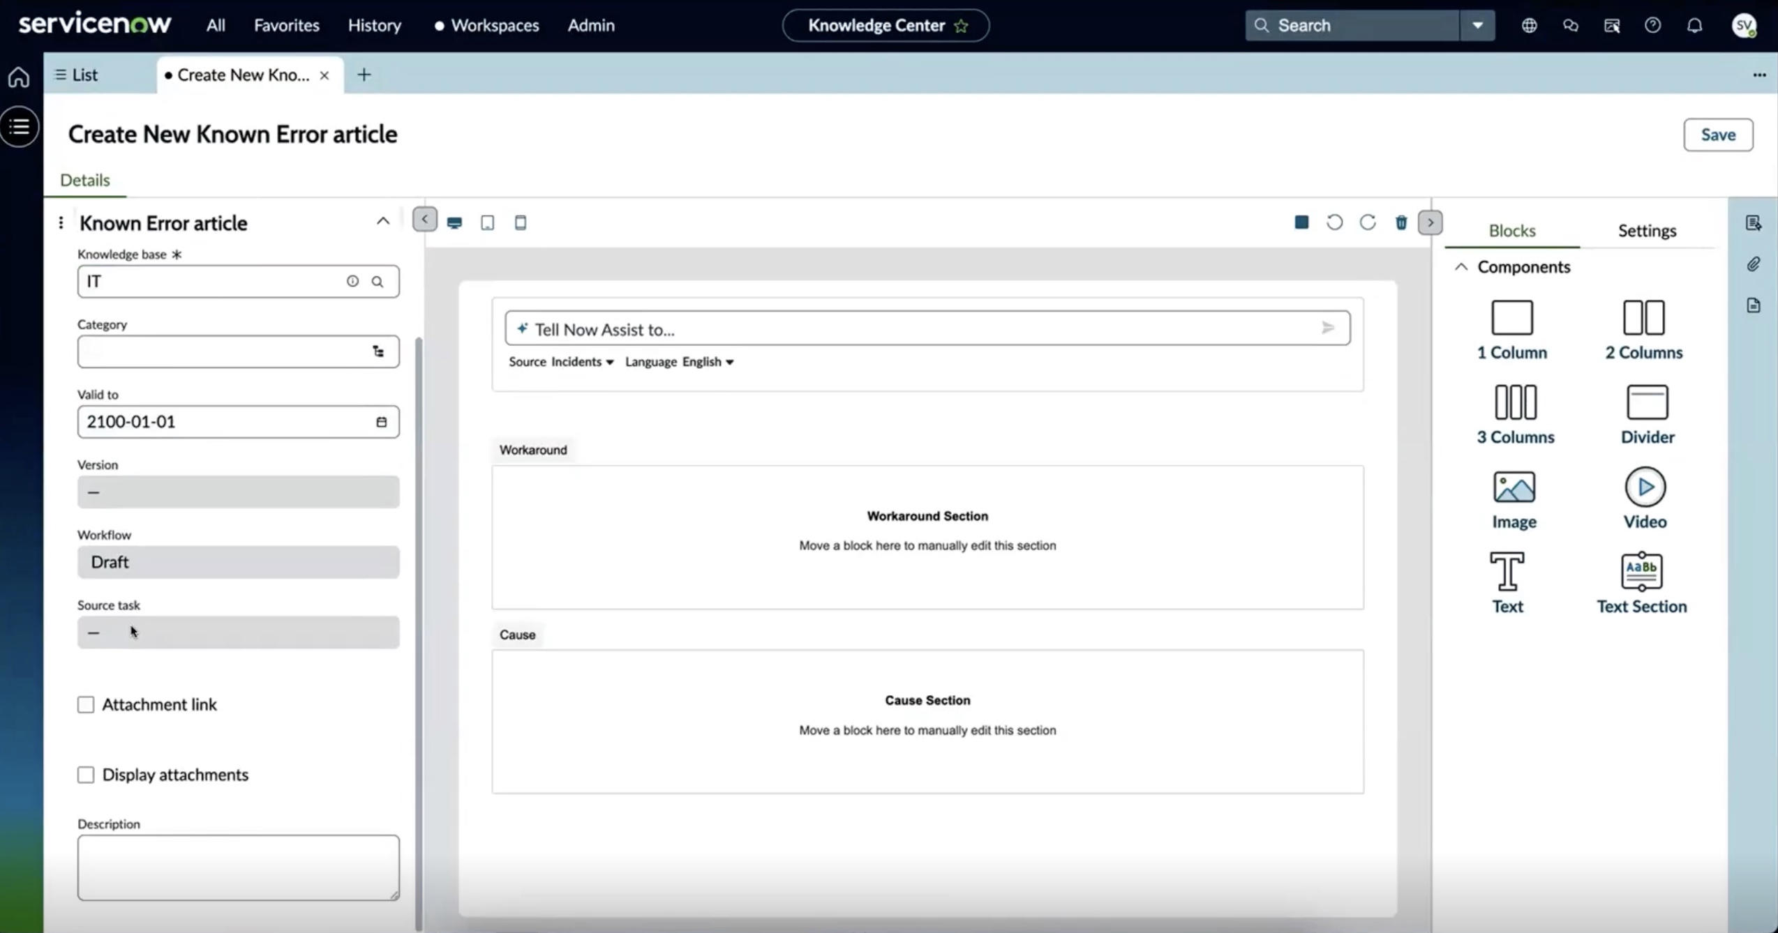The image size is (1778, 933).
Task: Open the All menu
Action: 216,25
